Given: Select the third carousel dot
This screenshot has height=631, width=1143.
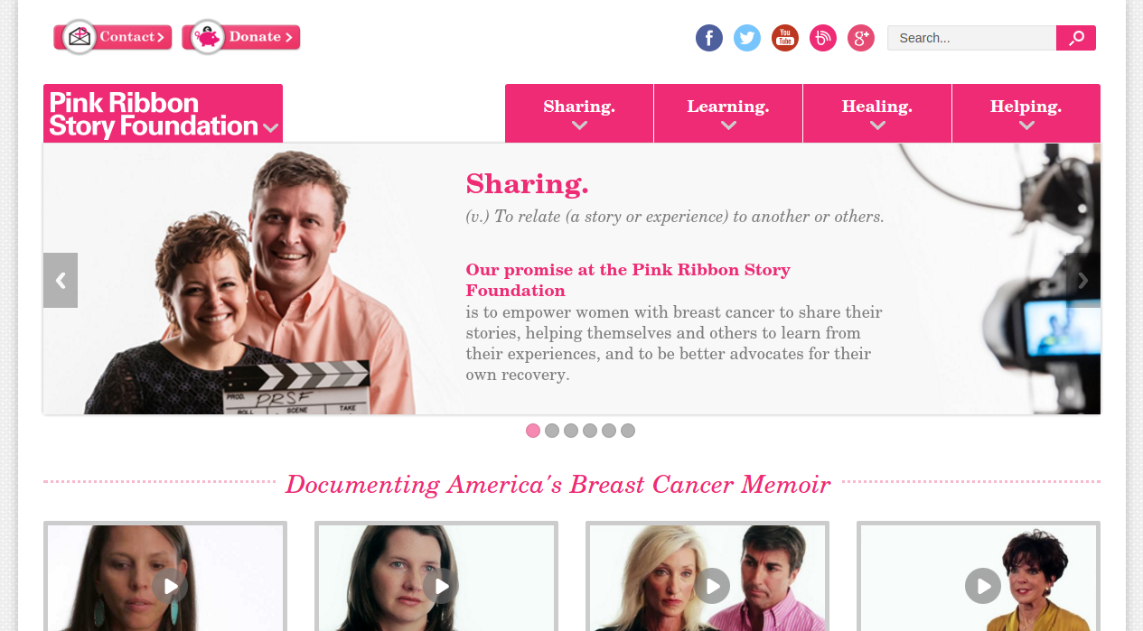Looking at the screenshot, I should pyautogui.click(x=571, y=431).
